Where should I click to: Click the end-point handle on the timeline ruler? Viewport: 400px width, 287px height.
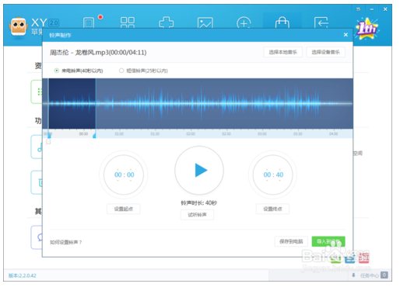coord(94,134)
